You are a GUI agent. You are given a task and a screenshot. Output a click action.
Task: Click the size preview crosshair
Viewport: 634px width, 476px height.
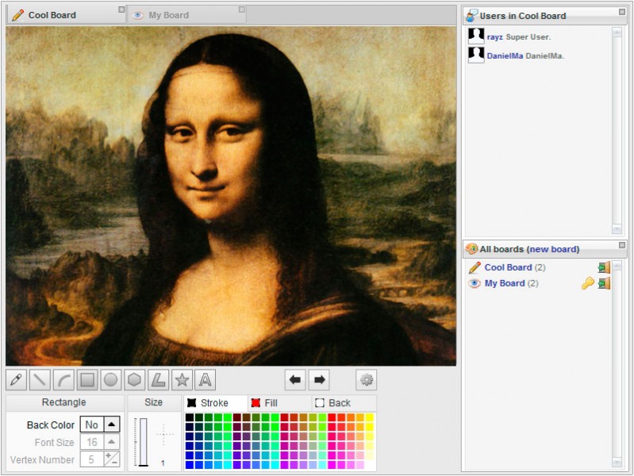[163, 434]
